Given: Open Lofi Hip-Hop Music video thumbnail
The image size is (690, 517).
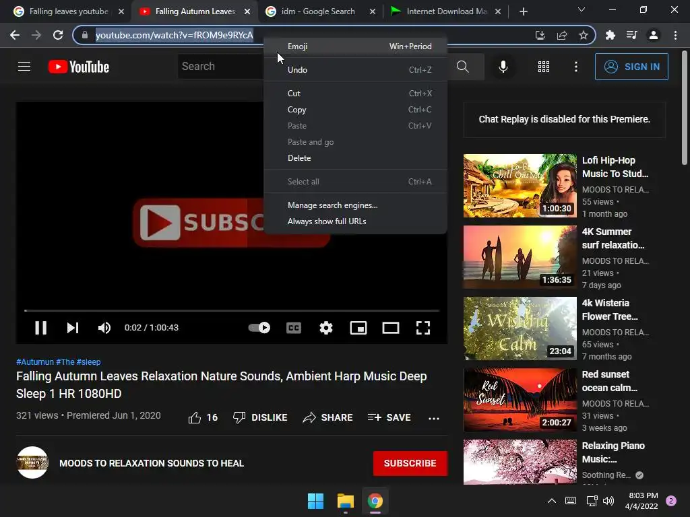Looking at the screenshot, I should point(520,186).
